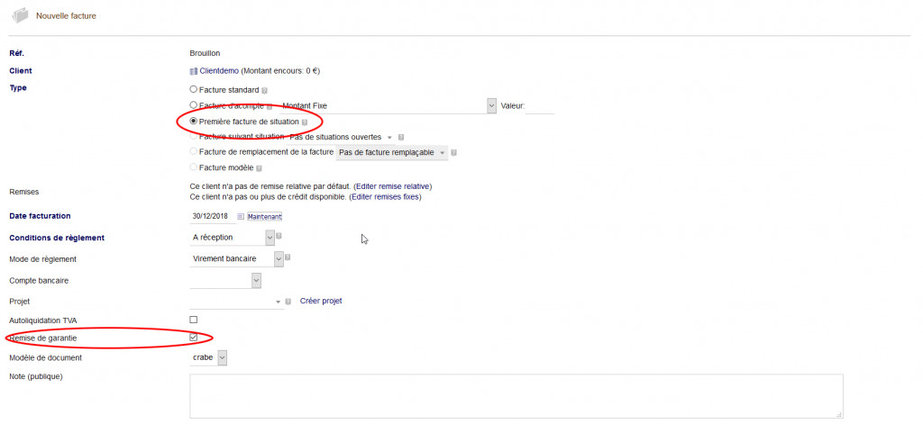Open the Compte bancaire dropdown

pos(225,281)
